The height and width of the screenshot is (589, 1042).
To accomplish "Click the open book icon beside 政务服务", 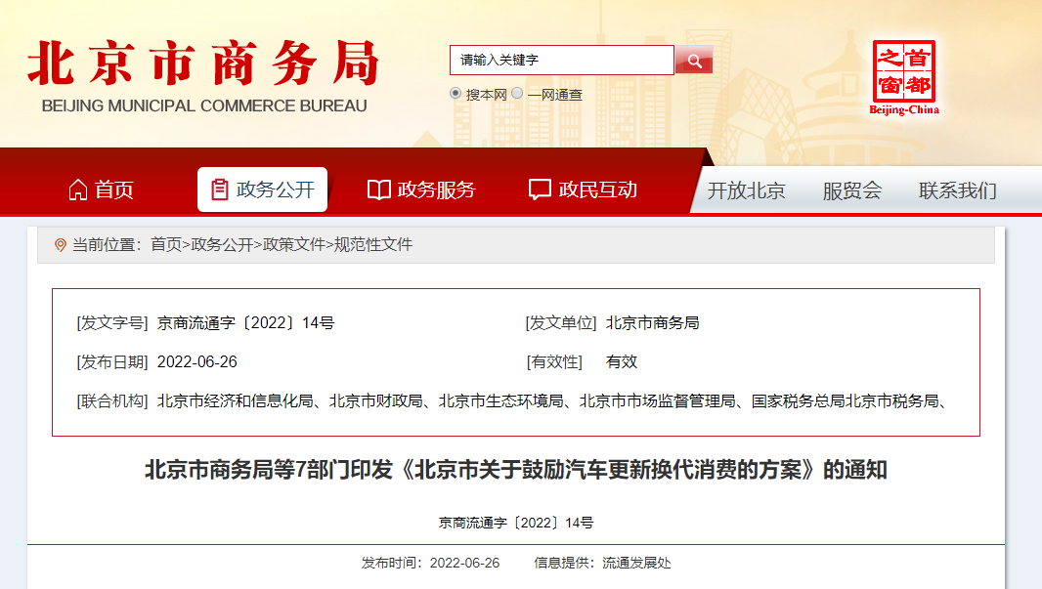I will [x=379, y=189].
